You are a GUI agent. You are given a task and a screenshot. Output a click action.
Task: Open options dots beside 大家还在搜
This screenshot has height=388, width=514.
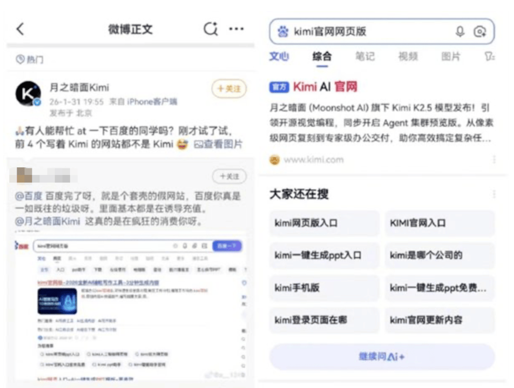coord(494,194)
